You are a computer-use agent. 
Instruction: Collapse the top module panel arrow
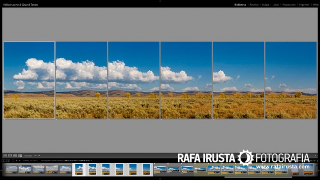(x=160, y=1)
